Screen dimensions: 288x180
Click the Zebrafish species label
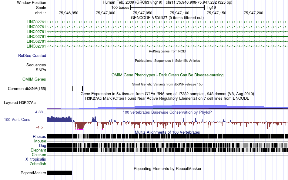click(x=38, y=164)
